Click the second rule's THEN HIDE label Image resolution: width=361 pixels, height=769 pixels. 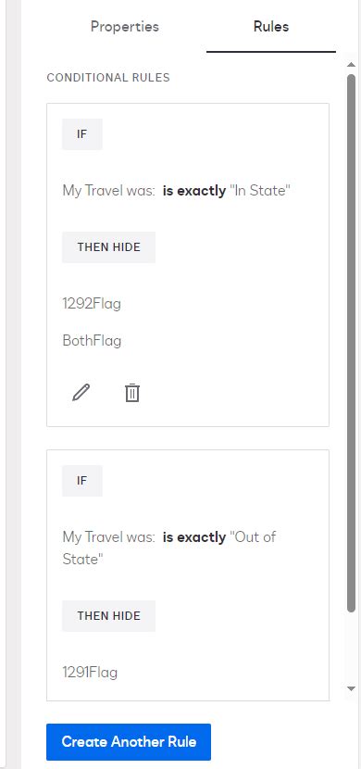pyautogui.click(x=108, y=616)
